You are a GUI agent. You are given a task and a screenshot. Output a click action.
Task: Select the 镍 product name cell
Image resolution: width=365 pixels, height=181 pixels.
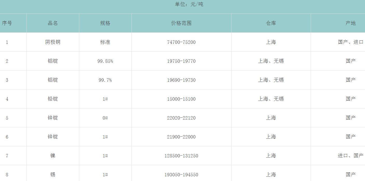click(53, 156)
